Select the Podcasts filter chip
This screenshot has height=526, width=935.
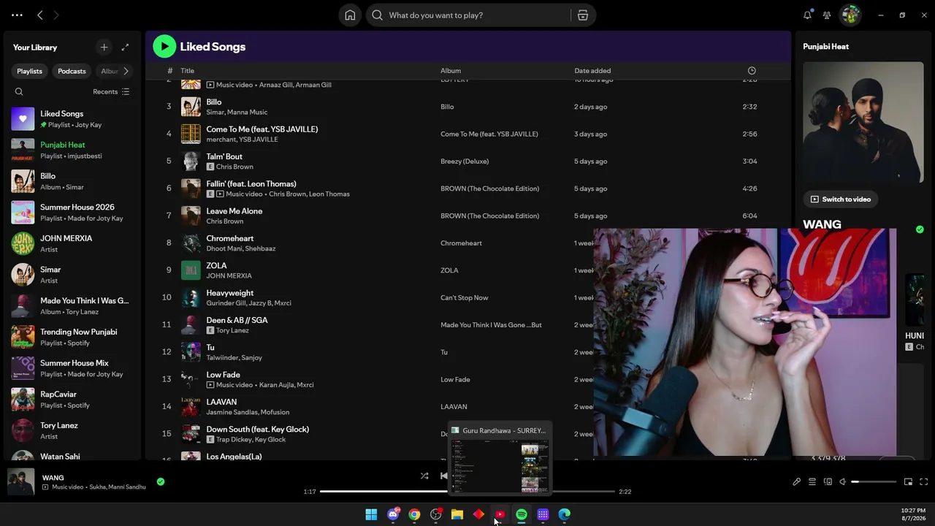pyautogui.click(x=72, y=71)
